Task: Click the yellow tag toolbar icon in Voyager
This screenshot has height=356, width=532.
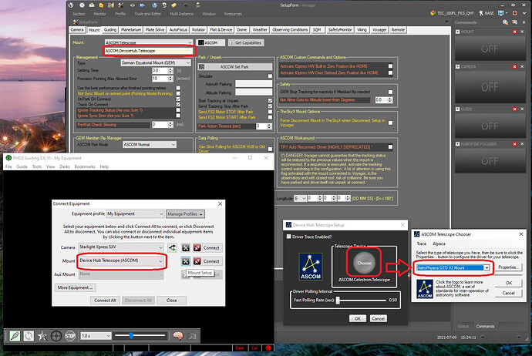Action: (x=174, y=5)
